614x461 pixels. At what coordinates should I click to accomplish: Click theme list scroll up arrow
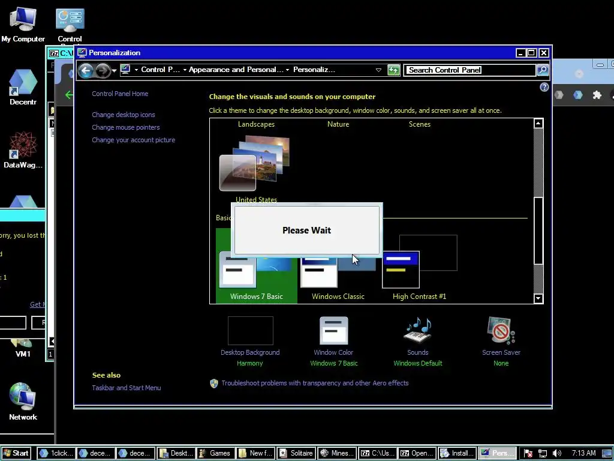pyautogui.click(x=538, y=124)
